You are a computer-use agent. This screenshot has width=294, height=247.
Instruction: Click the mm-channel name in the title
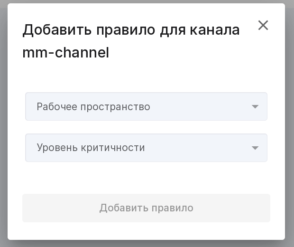[x=65, y=53]
